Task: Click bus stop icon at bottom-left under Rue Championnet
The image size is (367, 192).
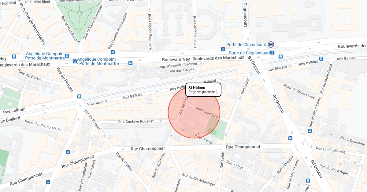Action: point(48,182)
